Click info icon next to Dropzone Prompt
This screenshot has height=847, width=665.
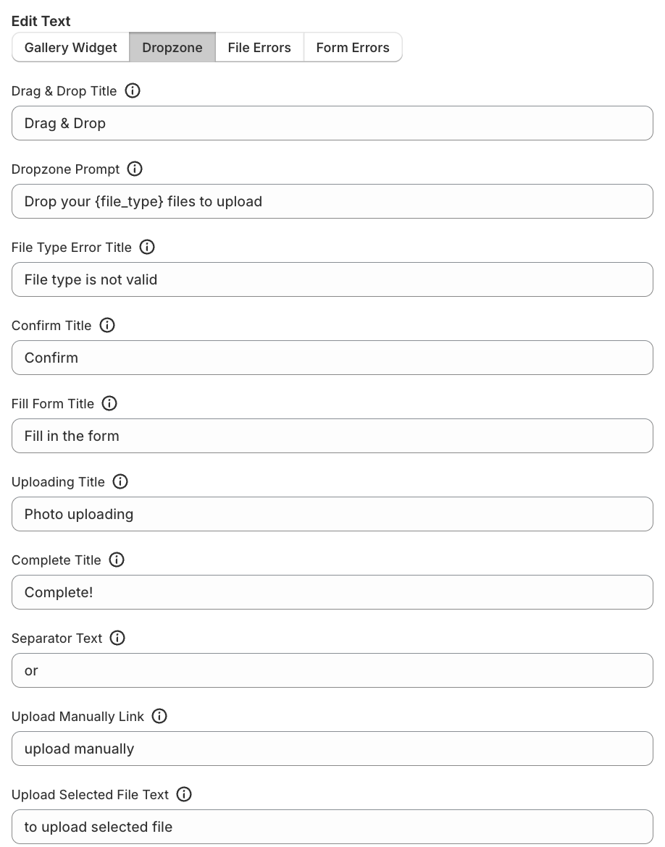click(x=135, y=169)
